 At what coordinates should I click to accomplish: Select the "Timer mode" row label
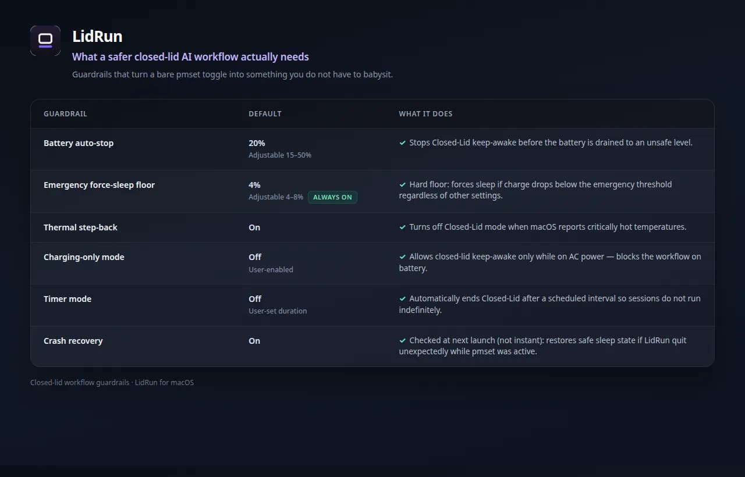[68, 299]
